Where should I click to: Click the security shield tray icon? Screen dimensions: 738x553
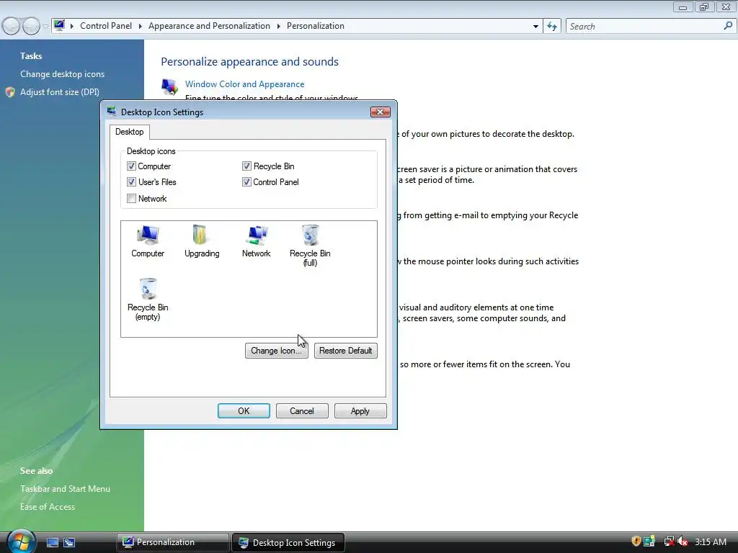[636, 541]
